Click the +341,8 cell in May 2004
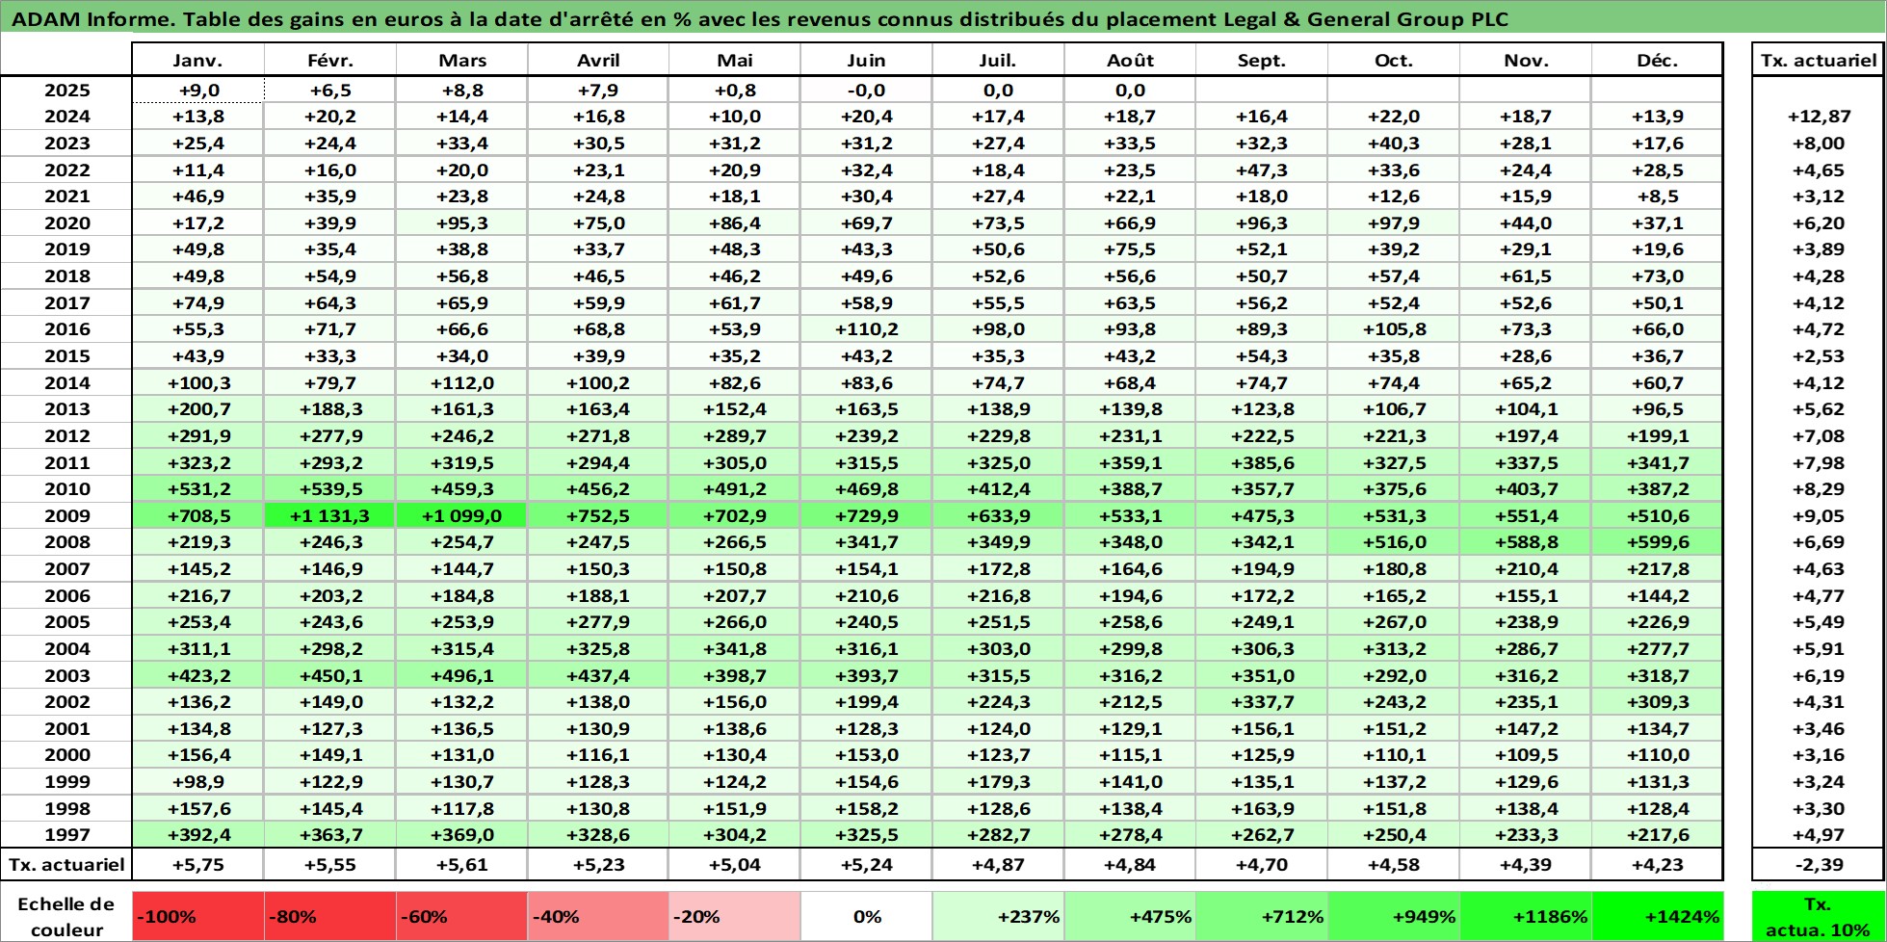The width and height of the screenshot is (1887, 942). pyautogui.click(x=735, y=649)
